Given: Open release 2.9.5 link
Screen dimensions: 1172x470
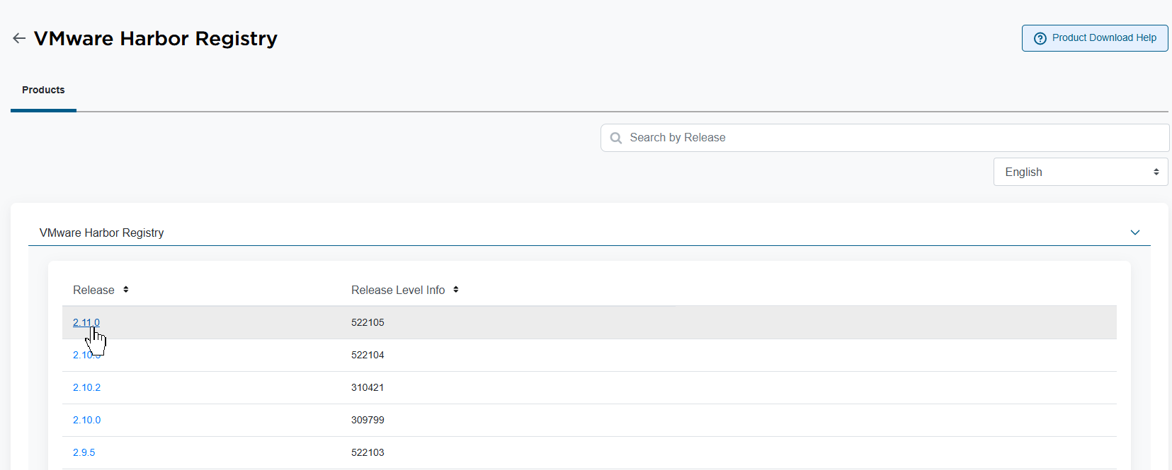Looking at the screenshot, I should [x=84, y=452].
